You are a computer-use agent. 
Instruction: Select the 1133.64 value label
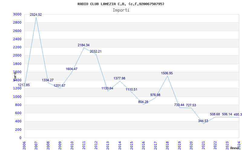107,88
